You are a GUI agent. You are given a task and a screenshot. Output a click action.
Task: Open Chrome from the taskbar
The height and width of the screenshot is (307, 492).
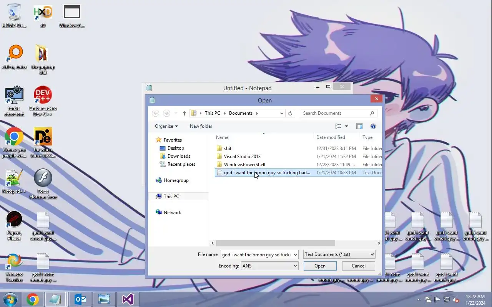[33, 299]
